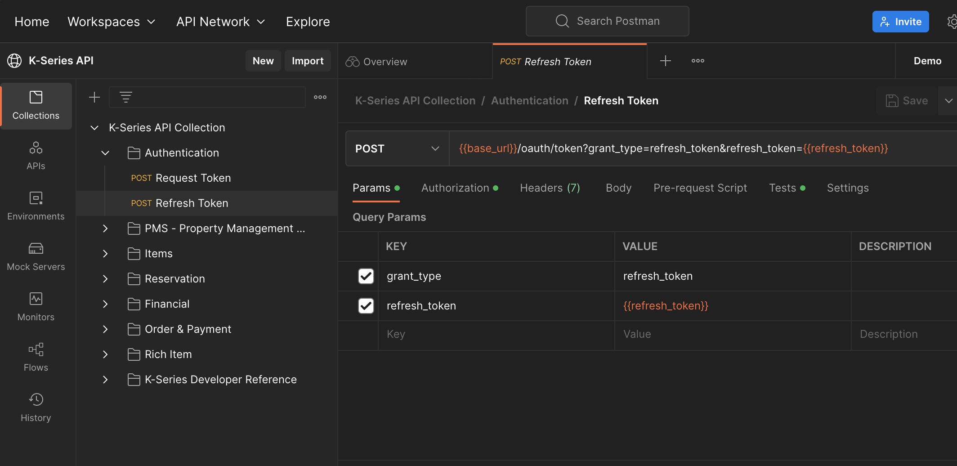The width and height of the screenshot is (957, 466).
Task: Open the POST method dropdown
Action: click(x=397, y=148)
